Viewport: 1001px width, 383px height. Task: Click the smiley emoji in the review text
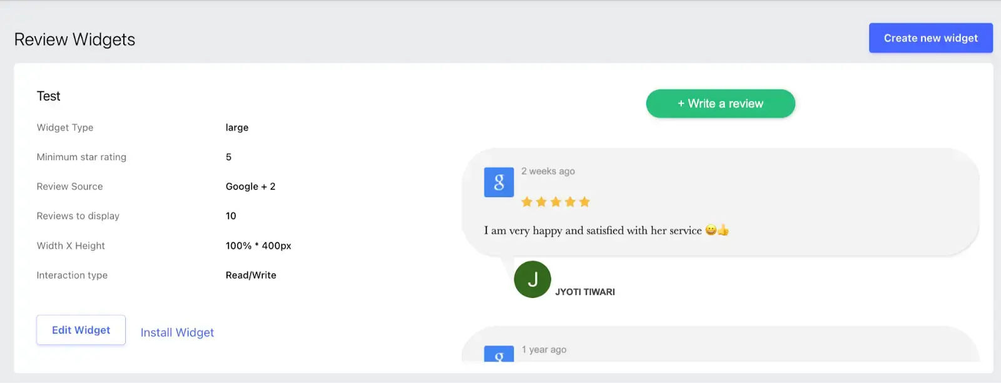click(x=711, y=230)
